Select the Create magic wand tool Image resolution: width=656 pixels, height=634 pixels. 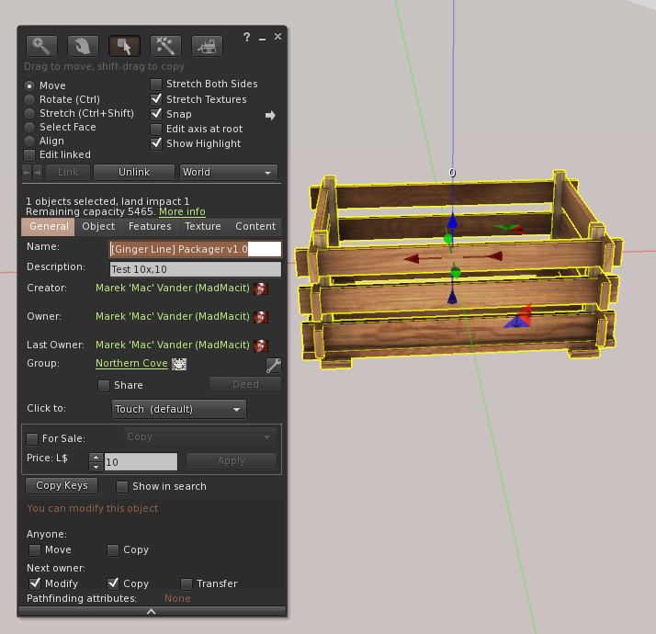pos(165,45)
